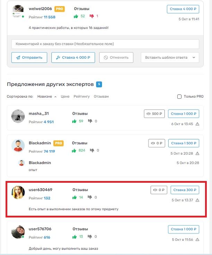Viewport: 212px width, 255px height.
Task: Click green thumbs-up icon for welwel2006
Action: [76, 16]
